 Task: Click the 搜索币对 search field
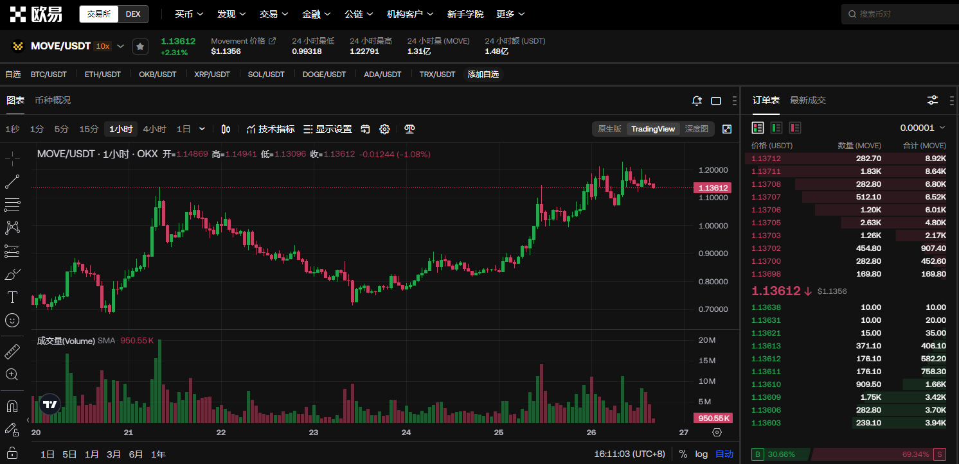[x=900, y=13]
